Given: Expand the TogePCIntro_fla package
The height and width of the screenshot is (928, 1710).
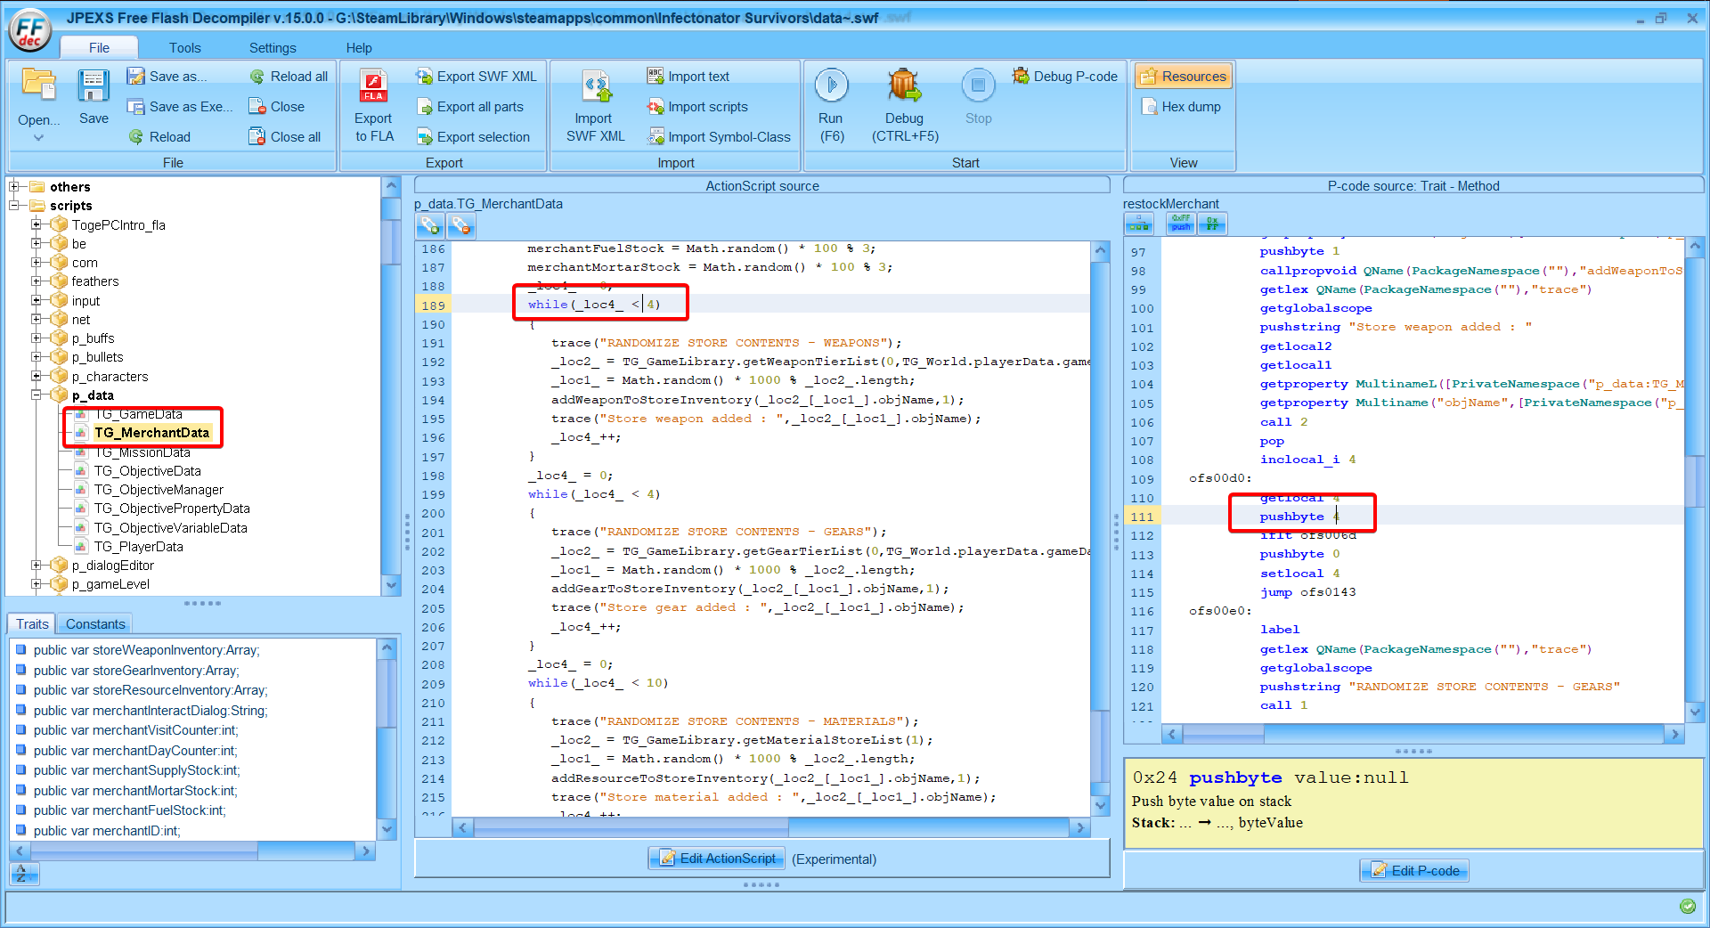Looking at the screenshot, I should (x=37, y=224).
